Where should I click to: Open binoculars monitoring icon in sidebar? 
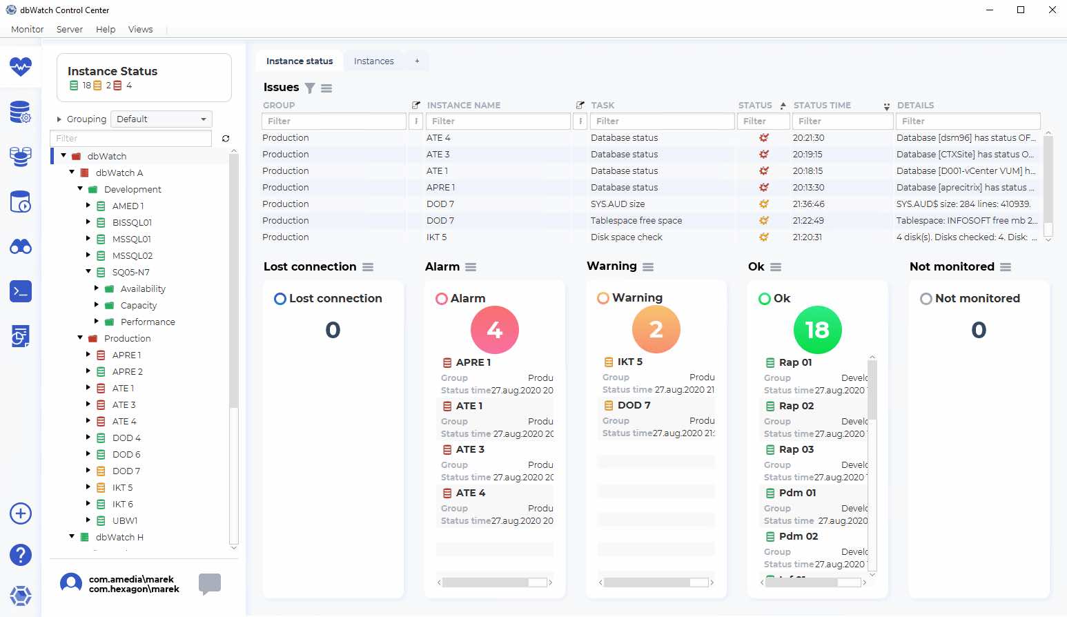(21, 246)
